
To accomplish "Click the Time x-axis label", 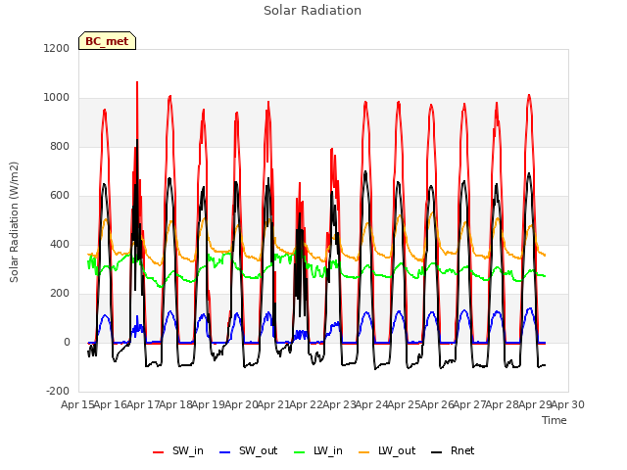I will tap(555, 420).
